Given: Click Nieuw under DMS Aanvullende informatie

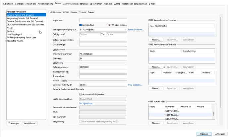Looking at the screenshot, I should click(156, 67).
